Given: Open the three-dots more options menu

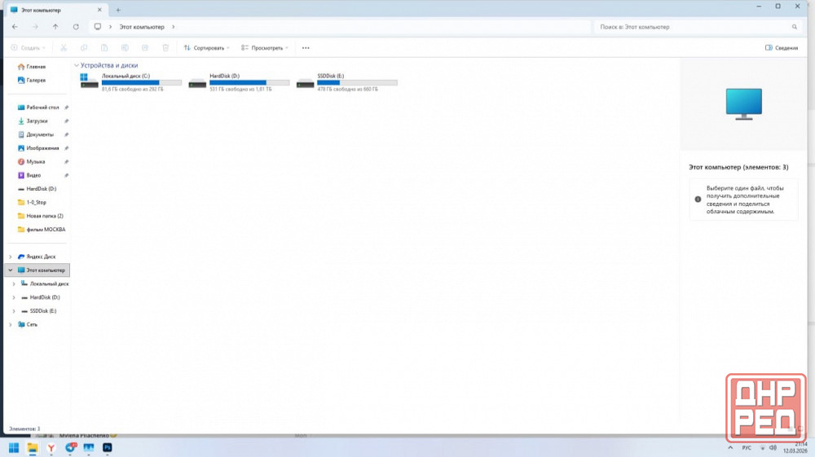Looking at the screenshot, I should point(306,48).
